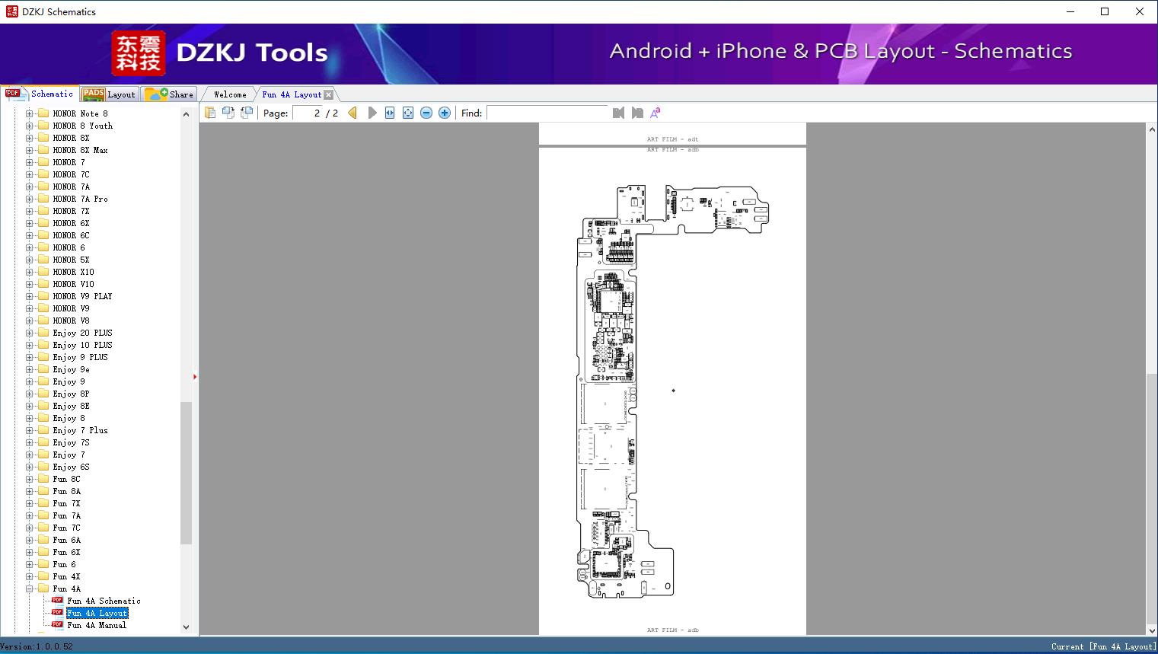Click the tree panel vertical scrollbar thumb
The width and height of the screenshot is (1158, 654).
click(186, 473)
